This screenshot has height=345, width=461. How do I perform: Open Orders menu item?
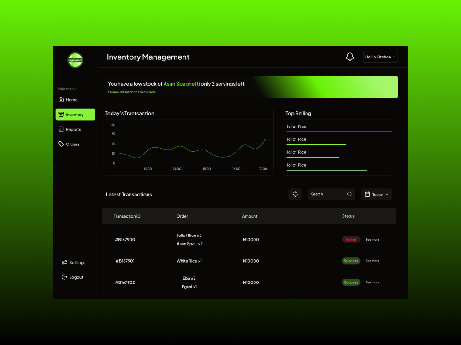75,144
